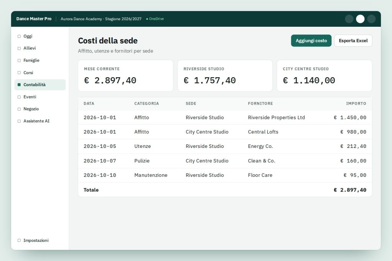Screen dimensions: 392x261
Task: Open the Famiglie section
Action: (x=40, y=60)
